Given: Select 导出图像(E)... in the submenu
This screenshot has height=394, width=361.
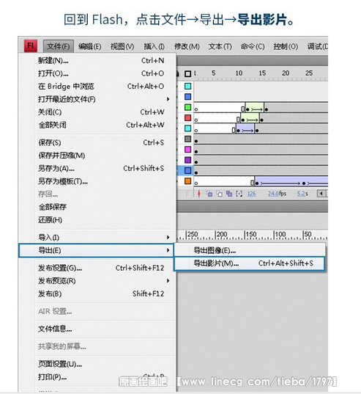Looking at the screenshot, I should click(250, 250).
